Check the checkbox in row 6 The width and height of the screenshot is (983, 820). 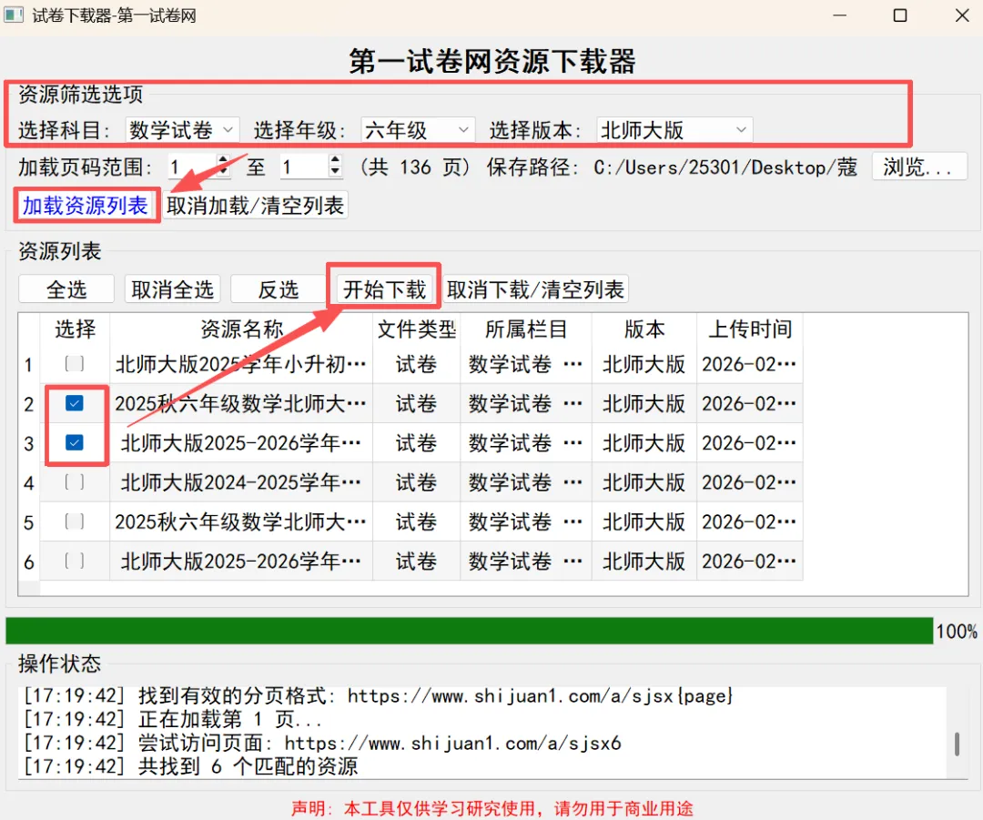tap(74, 562)
